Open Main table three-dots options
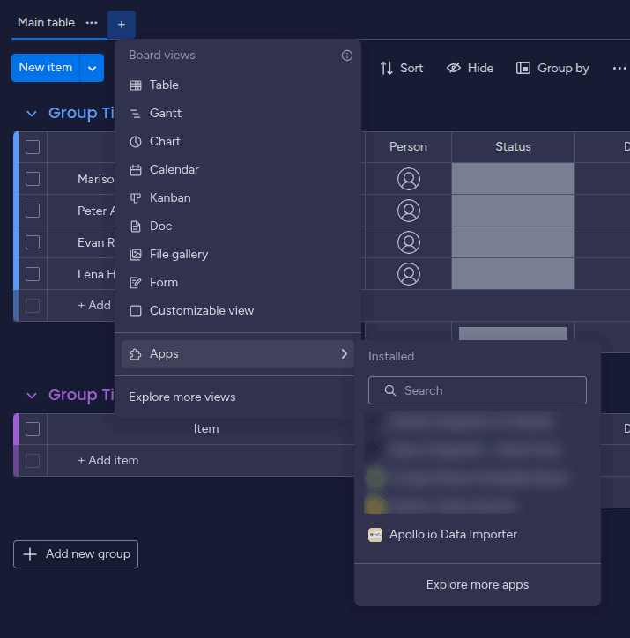Screen dimensions: 630x638 (x=92, y=23)
